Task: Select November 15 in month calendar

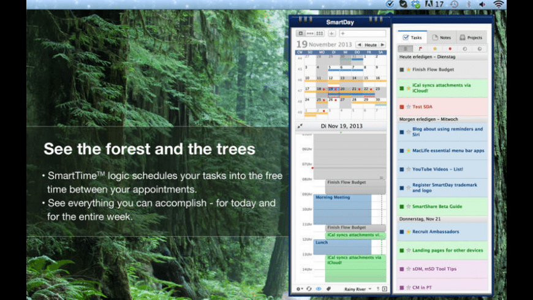Action: (x=368, y=81)
